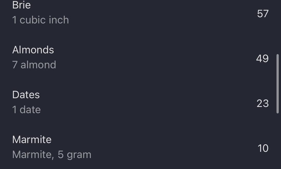Viewport: 281px width, 169px height.
Task: Tap the Marmite item title
Action: tap(32, 140)
